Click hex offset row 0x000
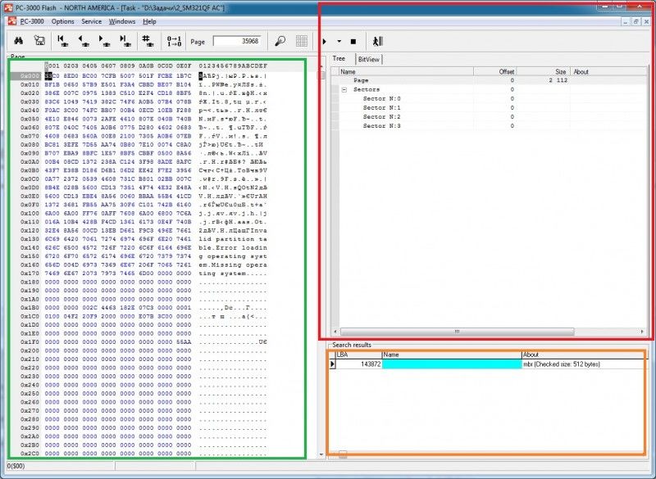Viewport: 656px width, 479px height. tap(30, 76)
